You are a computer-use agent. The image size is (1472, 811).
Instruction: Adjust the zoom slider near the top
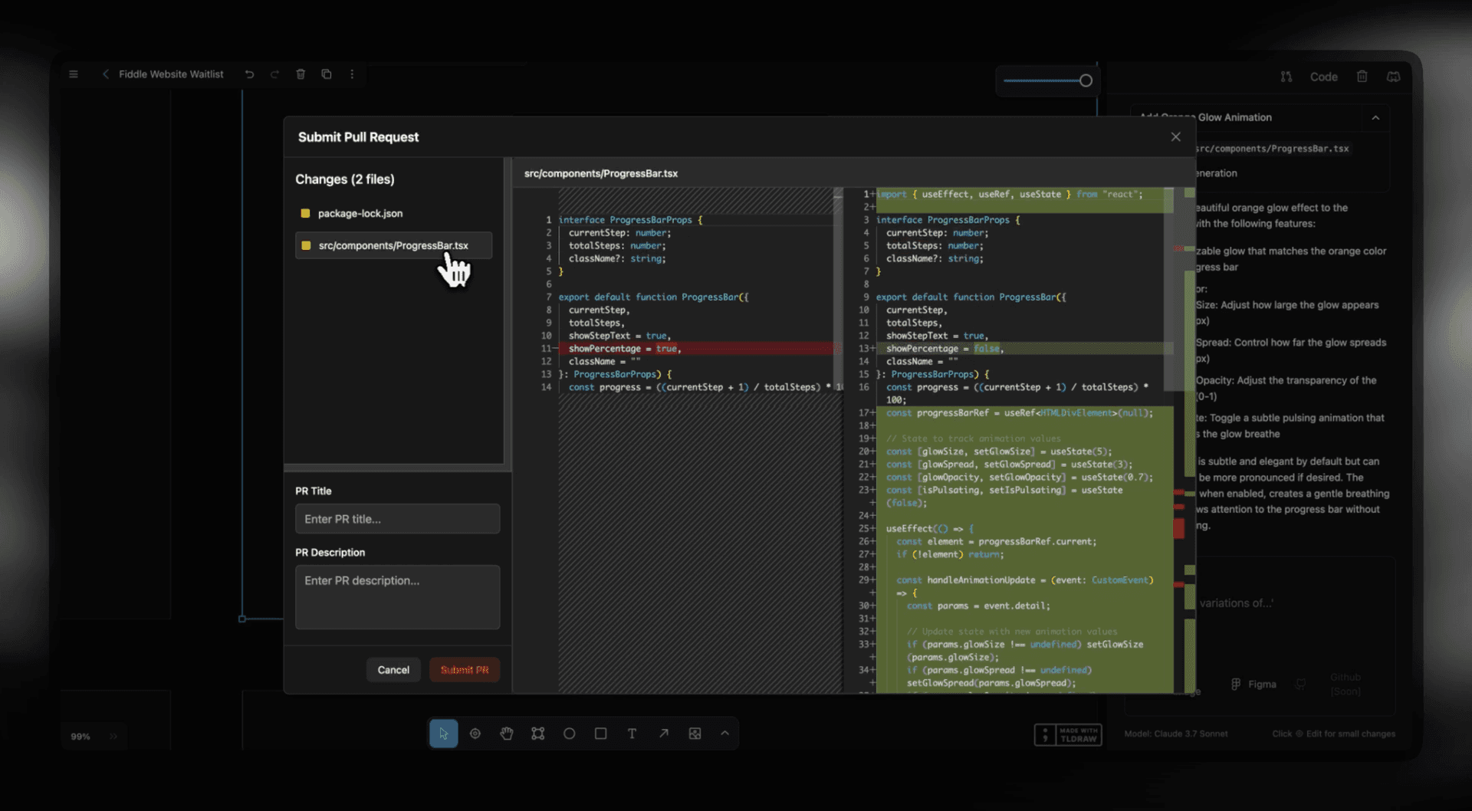pos(1086,80)
